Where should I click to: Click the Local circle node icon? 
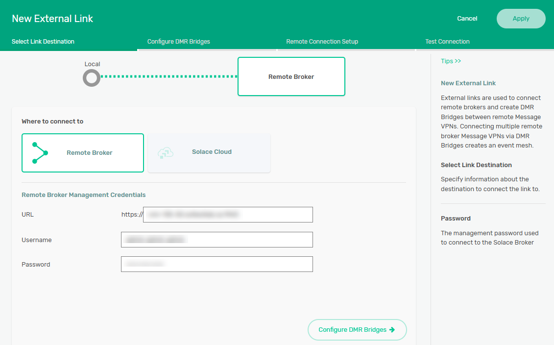pyautogui.click(x=92, y=77)
